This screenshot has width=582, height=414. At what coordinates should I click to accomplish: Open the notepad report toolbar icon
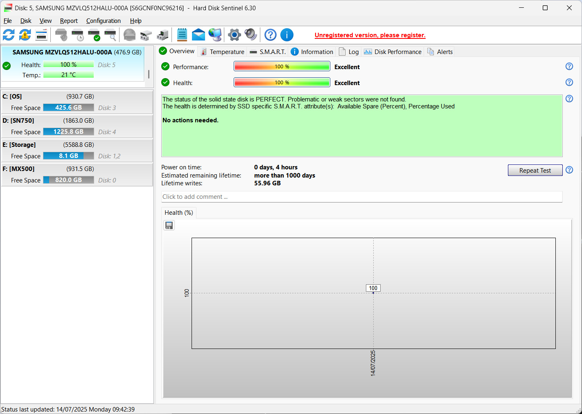coord(182,35)
